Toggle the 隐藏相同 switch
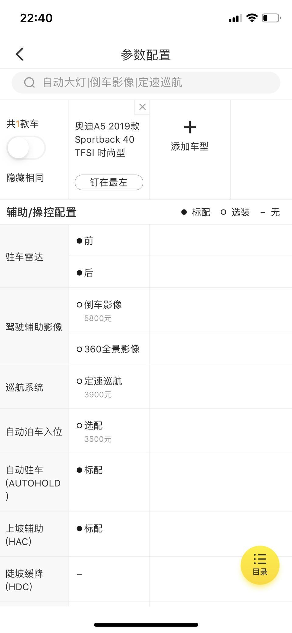Image resolution: width=292 pixels, height=633 pixels. pos(26,148)
